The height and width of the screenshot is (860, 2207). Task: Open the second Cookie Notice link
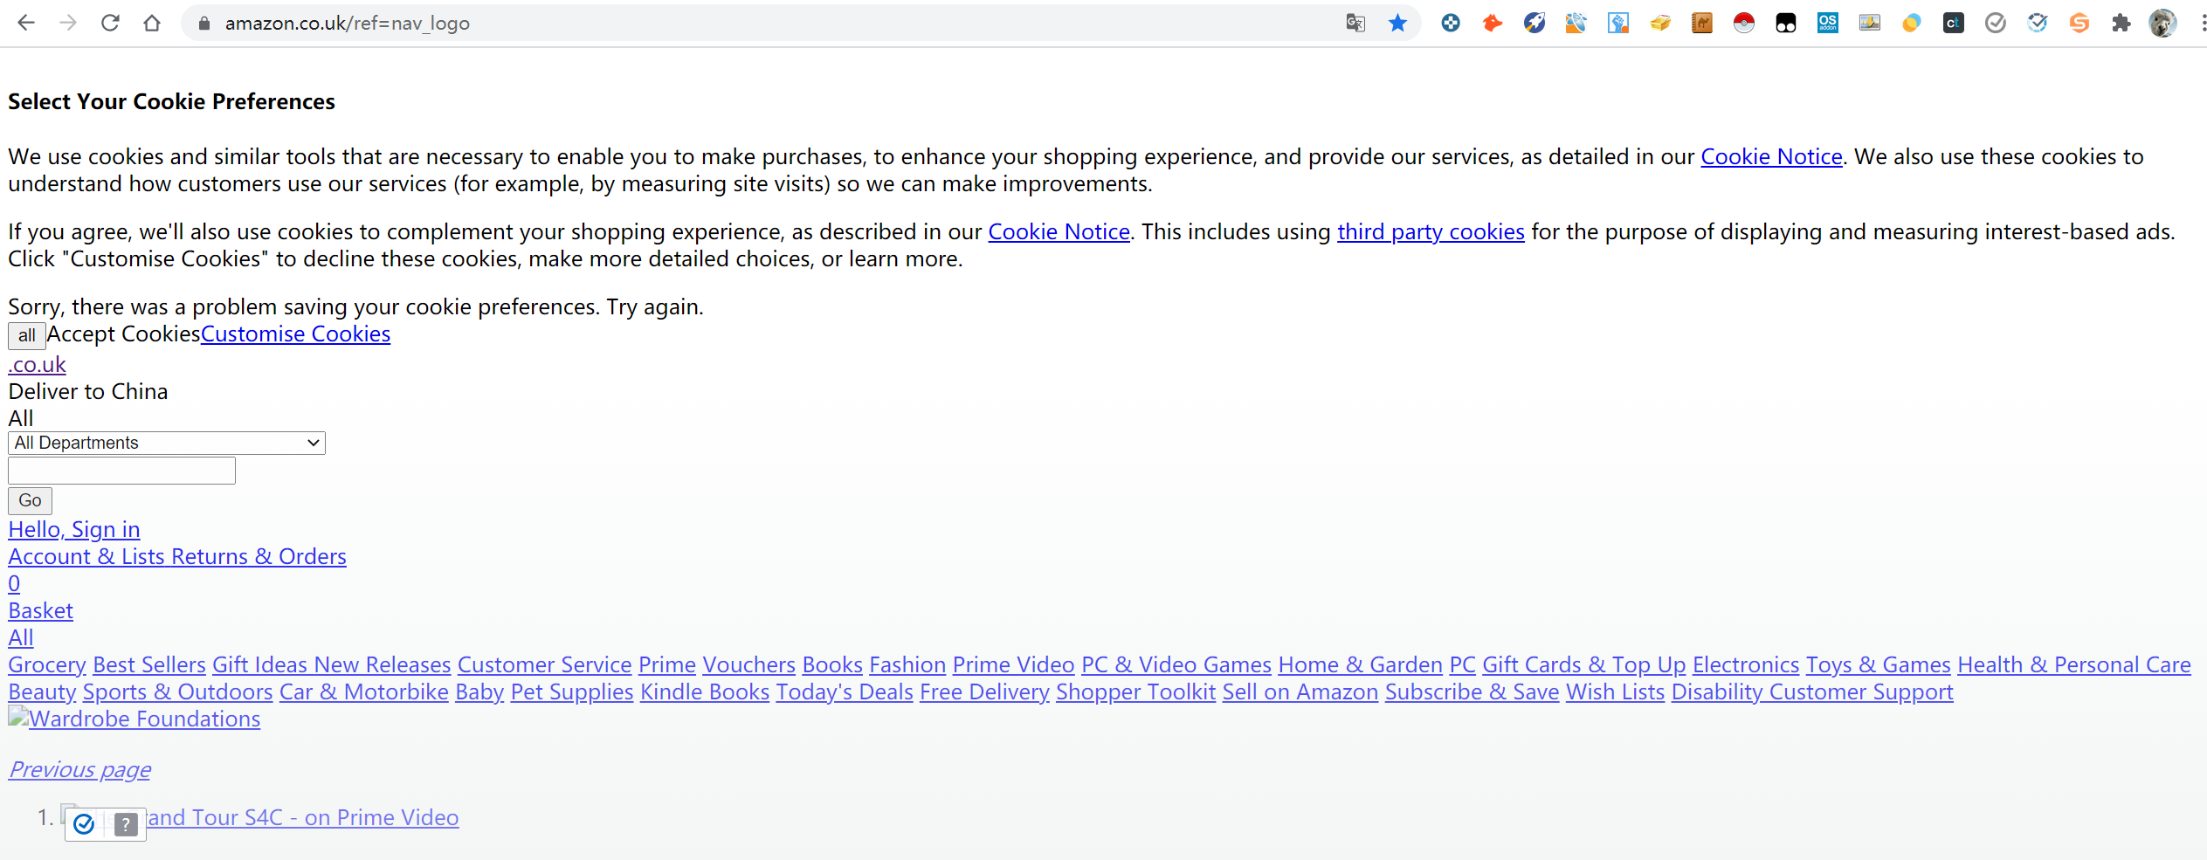(x=1059, y=232)
